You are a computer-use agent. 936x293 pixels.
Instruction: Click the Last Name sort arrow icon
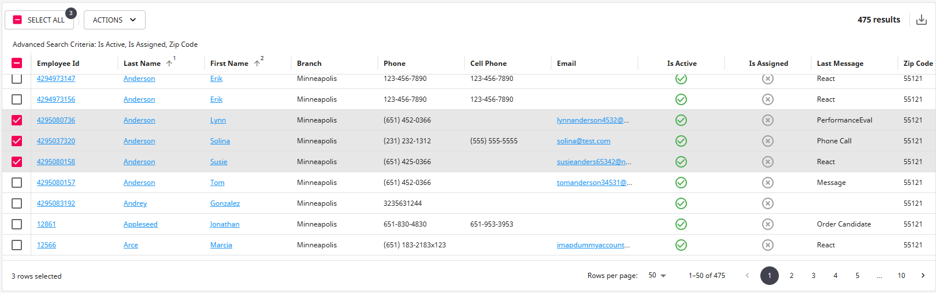click(169, 64)
